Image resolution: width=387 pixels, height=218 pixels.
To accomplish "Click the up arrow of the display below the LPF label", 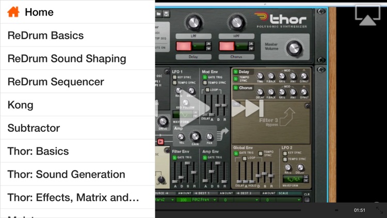I will pyautogui.click(x=208, y=44).
